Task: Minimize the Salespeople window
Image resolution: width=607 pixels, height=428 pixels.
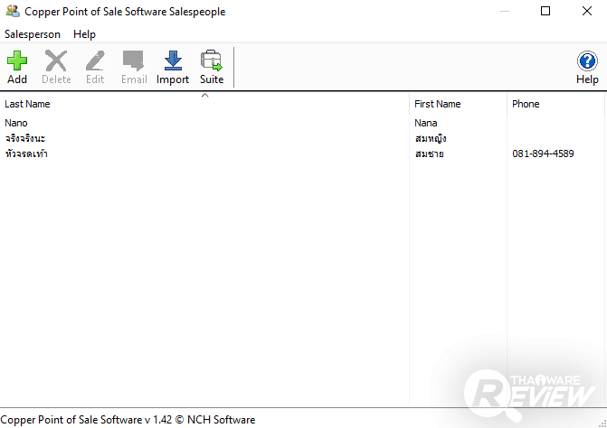Action: point(505,11)
